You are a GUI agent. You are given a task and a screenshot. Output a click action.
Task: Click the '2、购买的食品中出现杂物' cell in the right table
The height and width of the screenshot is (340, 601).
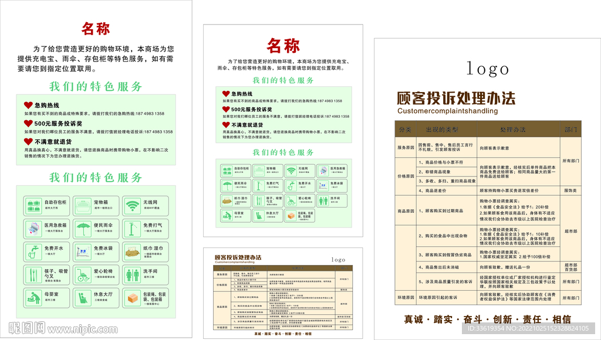(447, 236)
